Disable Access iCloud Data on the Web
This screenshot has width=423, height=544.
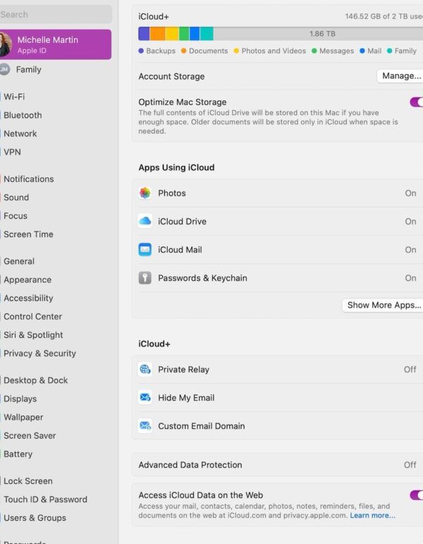point(416,495)
